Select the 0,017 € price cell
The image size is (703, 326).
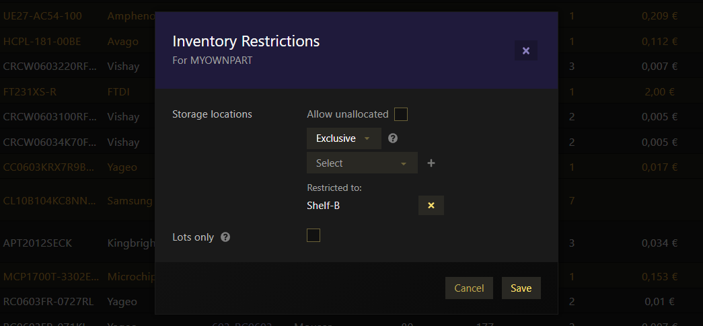point(659,167)
